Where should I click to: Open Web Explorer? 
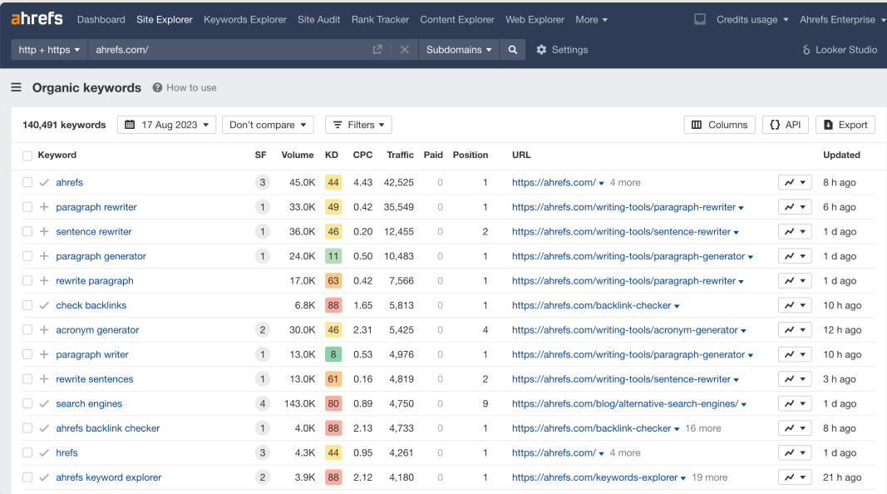[x=535, y=19]
